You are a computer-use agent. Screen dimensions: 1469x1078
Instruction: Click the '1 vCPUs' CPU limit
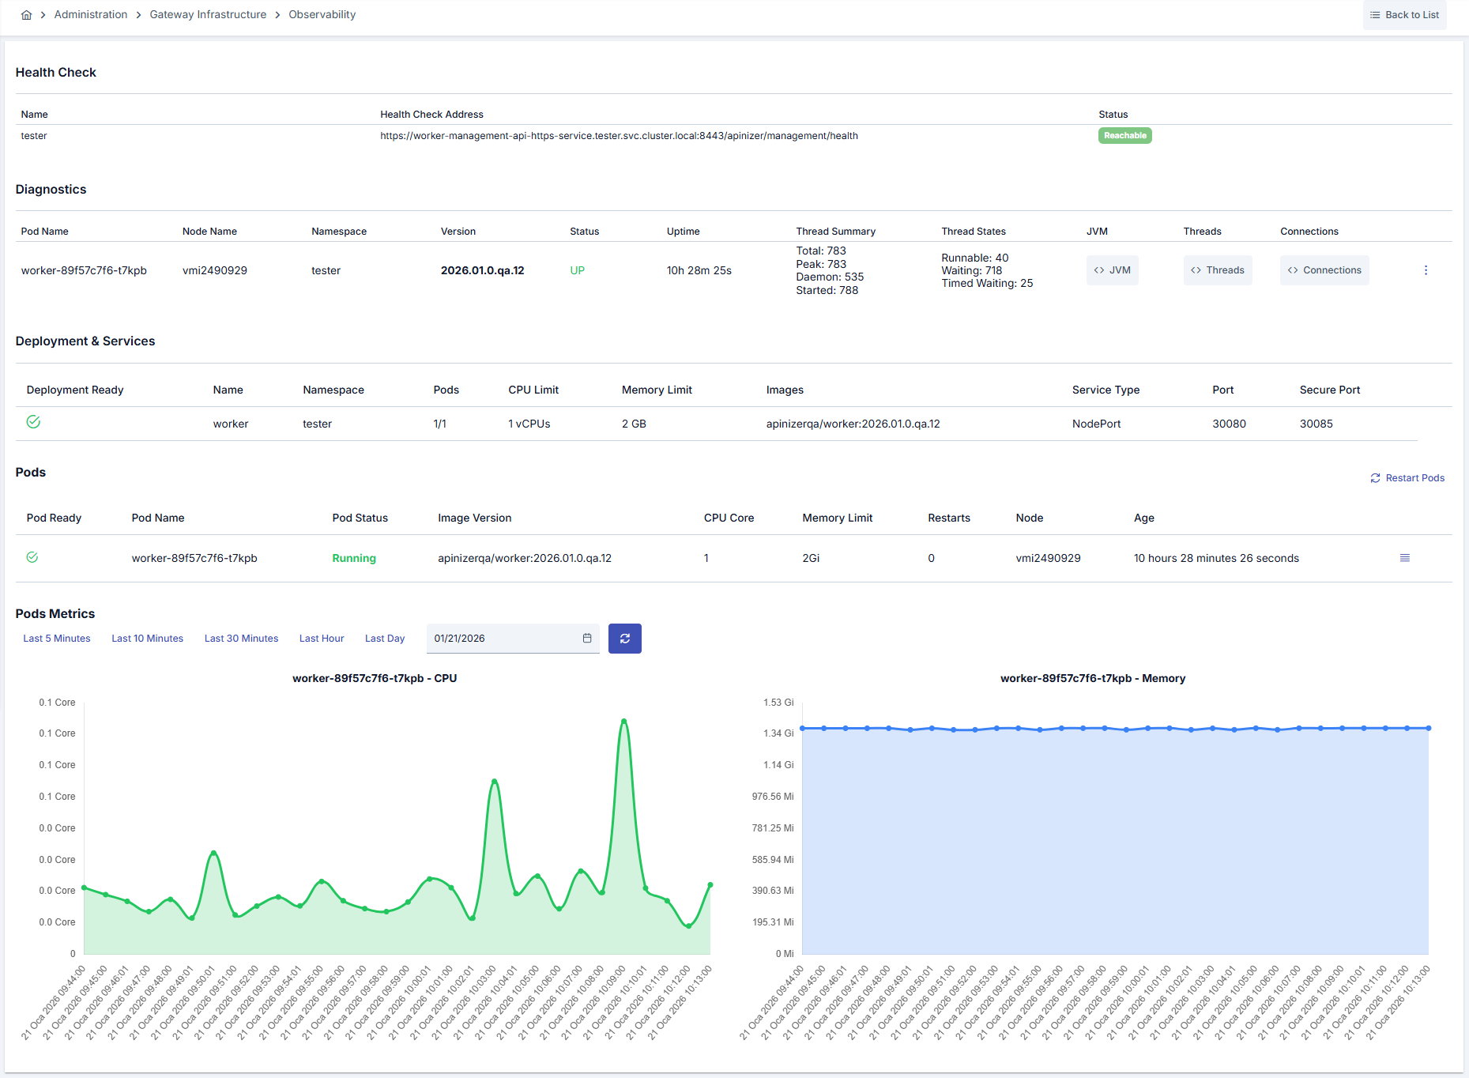(x=529, y=424)
